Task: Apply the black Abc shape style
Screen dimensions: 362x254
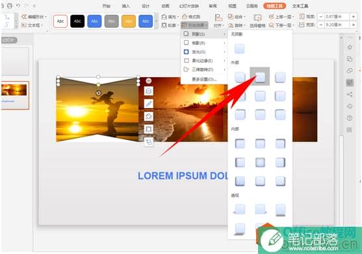Action: (x=77, y=21)
